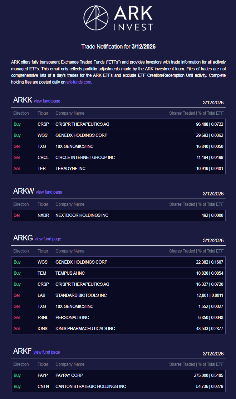Click the 29,693 | 0.0362 shares value

coord(210,135)
